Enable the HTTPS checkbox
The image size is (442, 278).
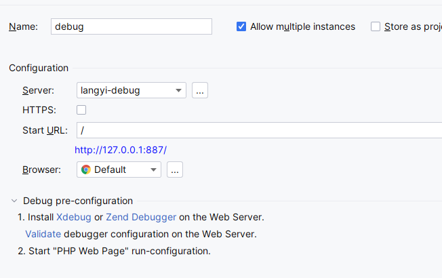click(x=81, y=110)
